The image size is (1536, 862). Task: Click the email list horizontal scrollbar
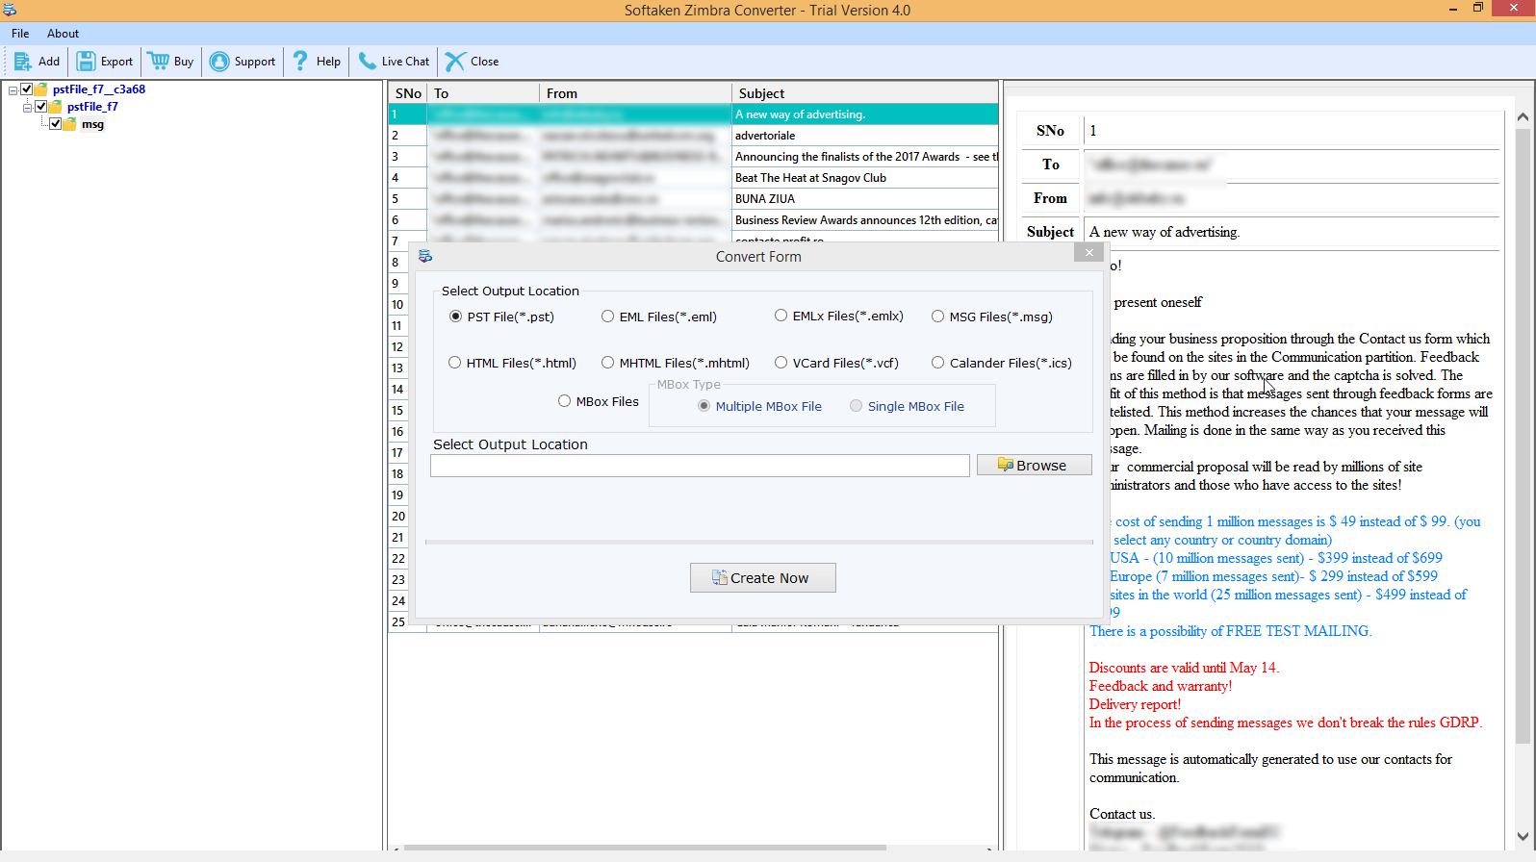click(645, 848)
